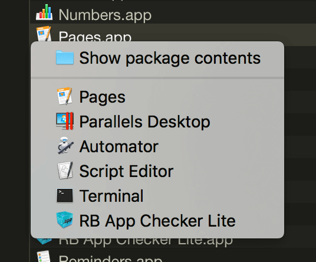Click the Parallels Desktop icon
Image resolution: width=316 pixels, height=262 pixels.
coord(65,121)
